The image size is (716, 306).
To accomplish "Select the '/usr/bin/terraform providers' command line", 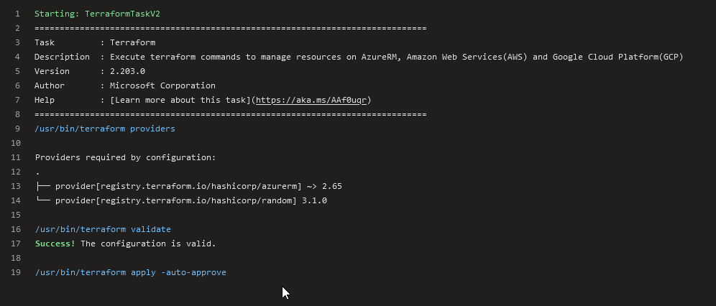I will (104, 129).
